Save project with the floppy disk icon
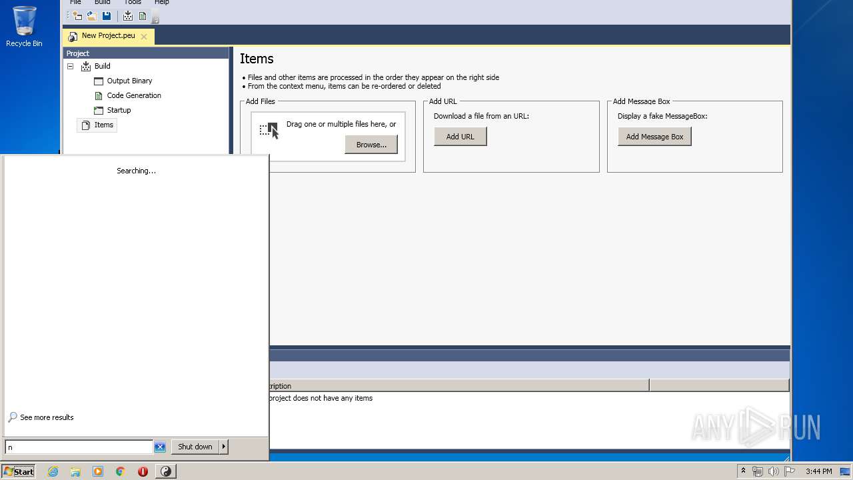This screenshot has width=853, height=480. tap(107, 16)
